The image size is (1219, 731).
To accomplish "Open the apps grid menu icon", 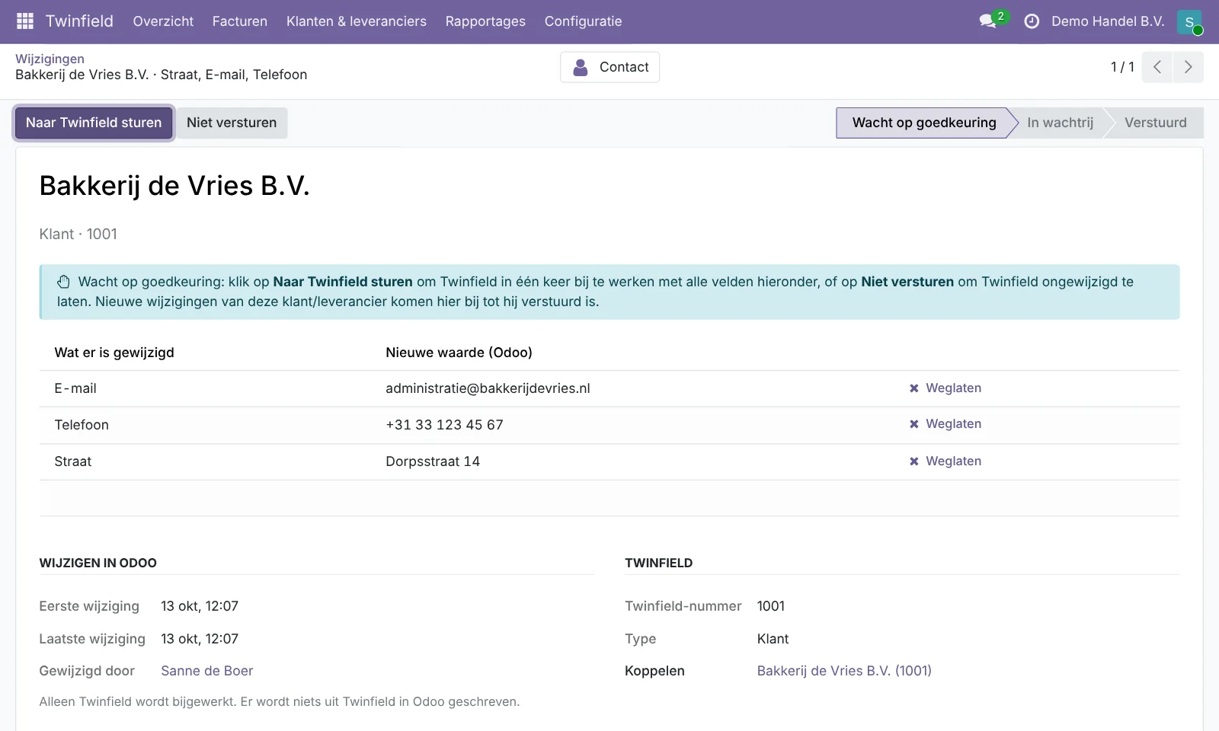I will click(x=25, y=21).
